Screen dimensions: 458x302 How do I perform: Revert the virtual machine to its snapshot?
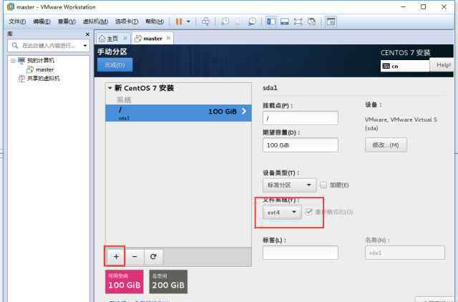coord(238,21)
